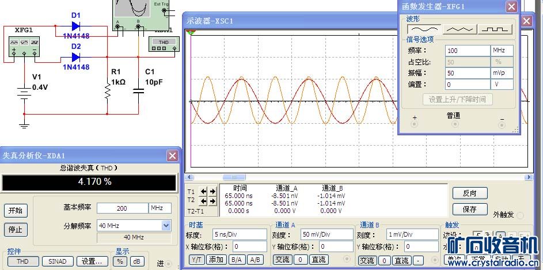The image size is (543, 270).
Task: Select the square waveform button
Action: click(495, 29)
